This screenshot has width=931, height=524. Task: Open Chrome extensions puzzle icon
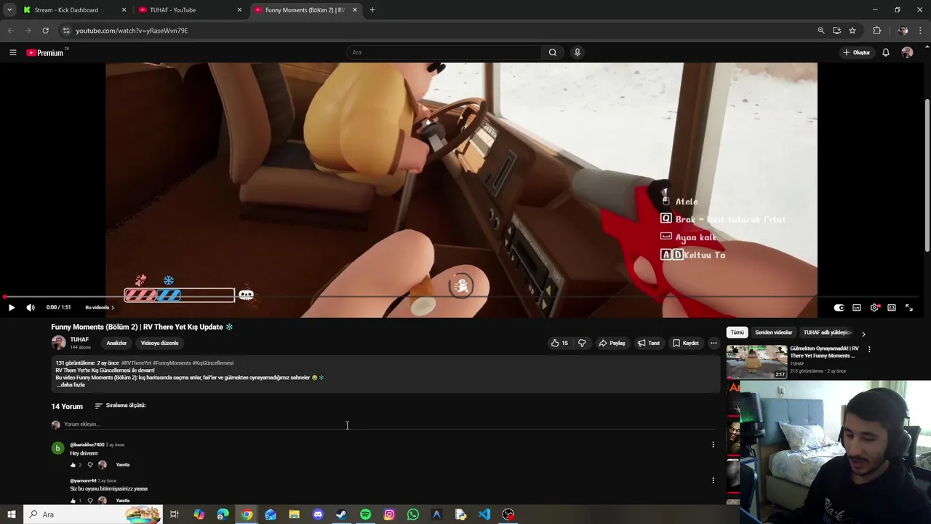click(x=876, y=31)
